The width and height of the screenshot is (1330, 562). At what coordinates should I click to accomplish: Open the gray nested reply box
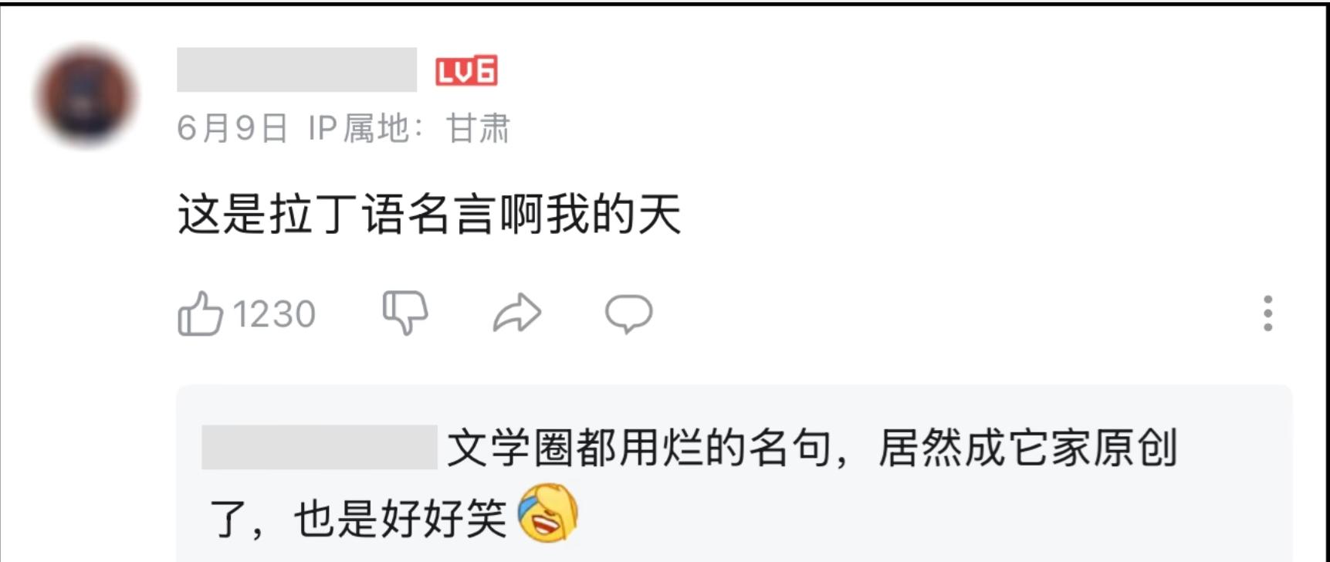(734, 473)
